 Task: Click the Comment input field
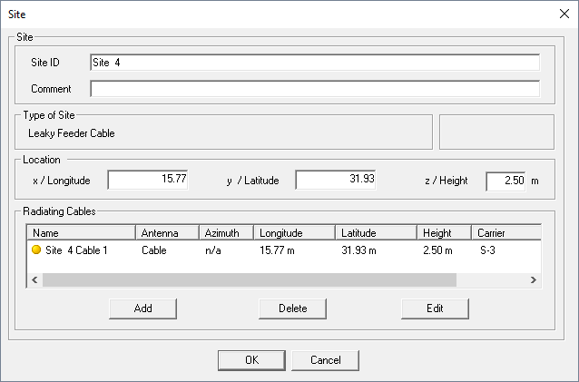[314, 89]
